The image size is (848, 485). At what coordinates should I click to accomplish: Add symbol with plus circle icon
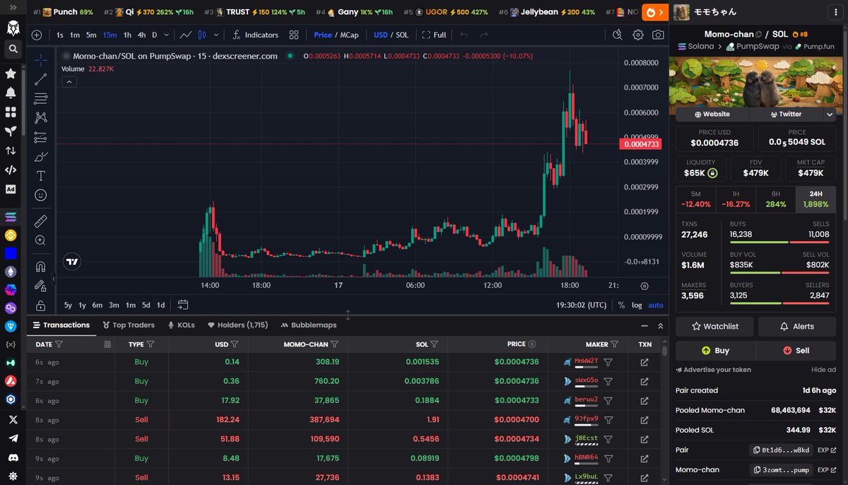[x=37, y=35]
